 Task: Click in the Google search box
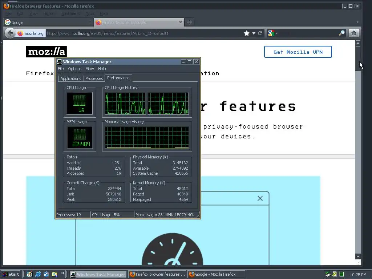click(308, 33)
